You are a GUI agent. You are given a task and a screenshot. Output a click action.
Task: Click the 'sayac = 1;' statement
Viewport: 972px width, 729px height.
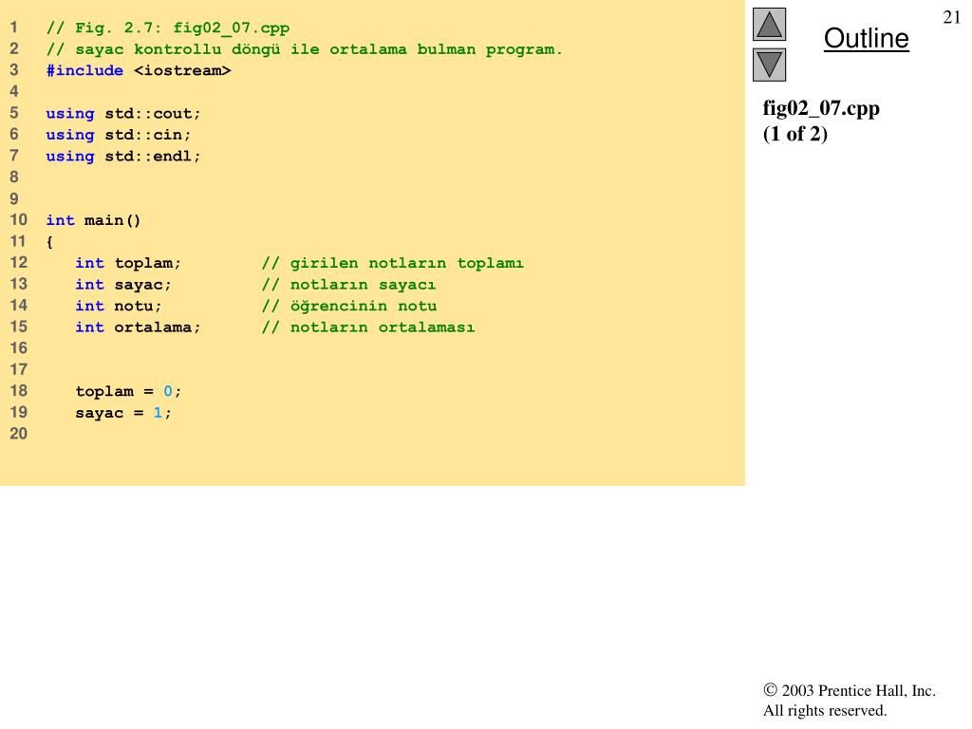coord(123,413)
